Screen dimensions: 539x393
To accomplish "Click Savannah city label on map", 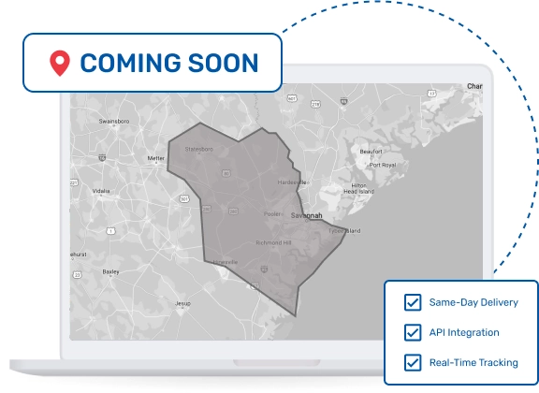I will pos(306,215).
